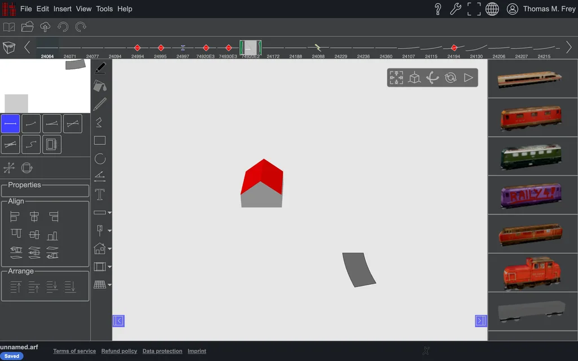The height and width of the screenshot is (361, 578).
Task: Open help via the question mark icon
Action: click(437, 9)
